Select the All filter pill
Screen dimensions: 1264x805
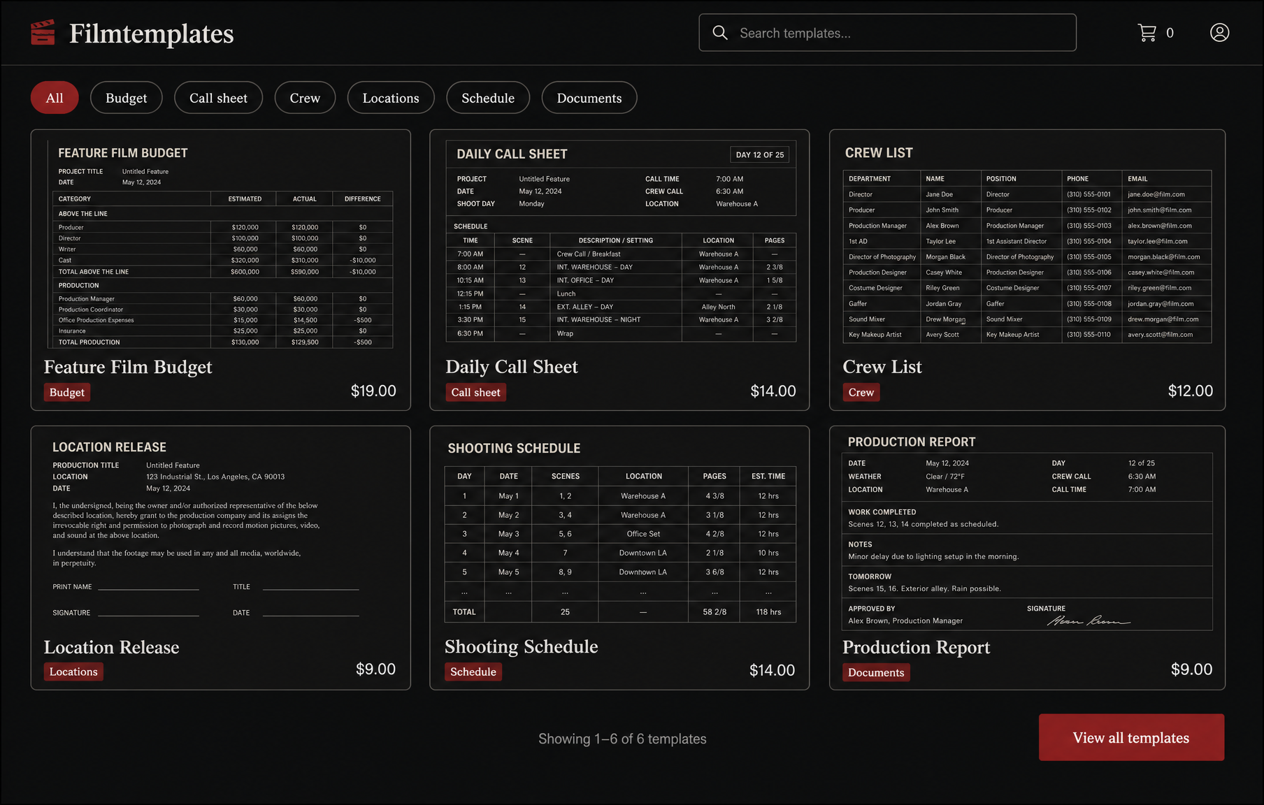(x=55, y=98)
